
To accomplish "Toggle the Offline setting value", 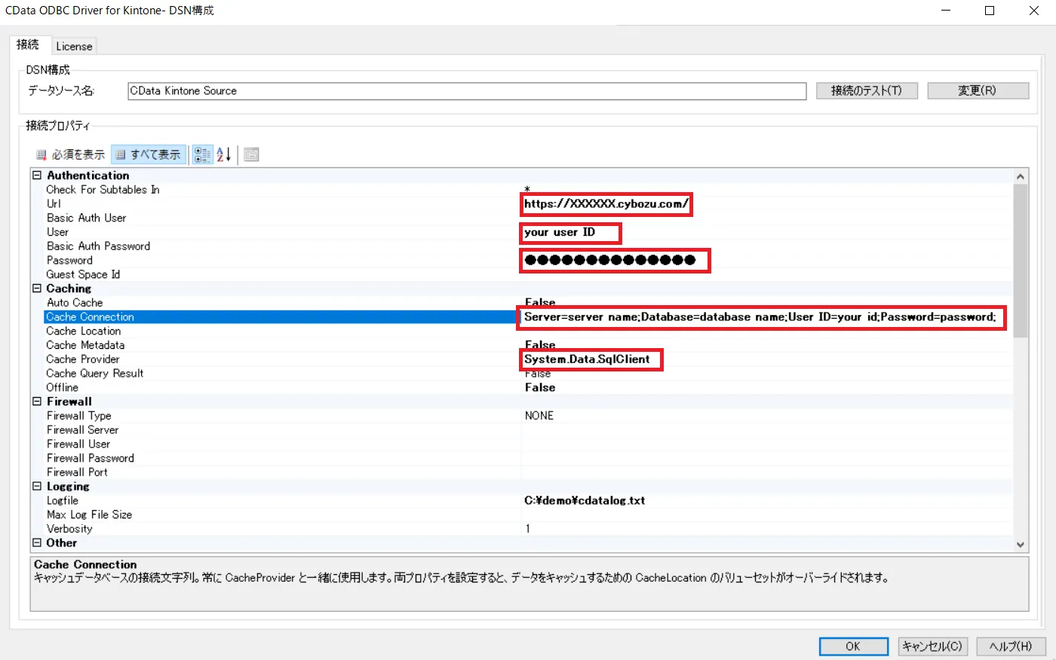I will (539, 387).
